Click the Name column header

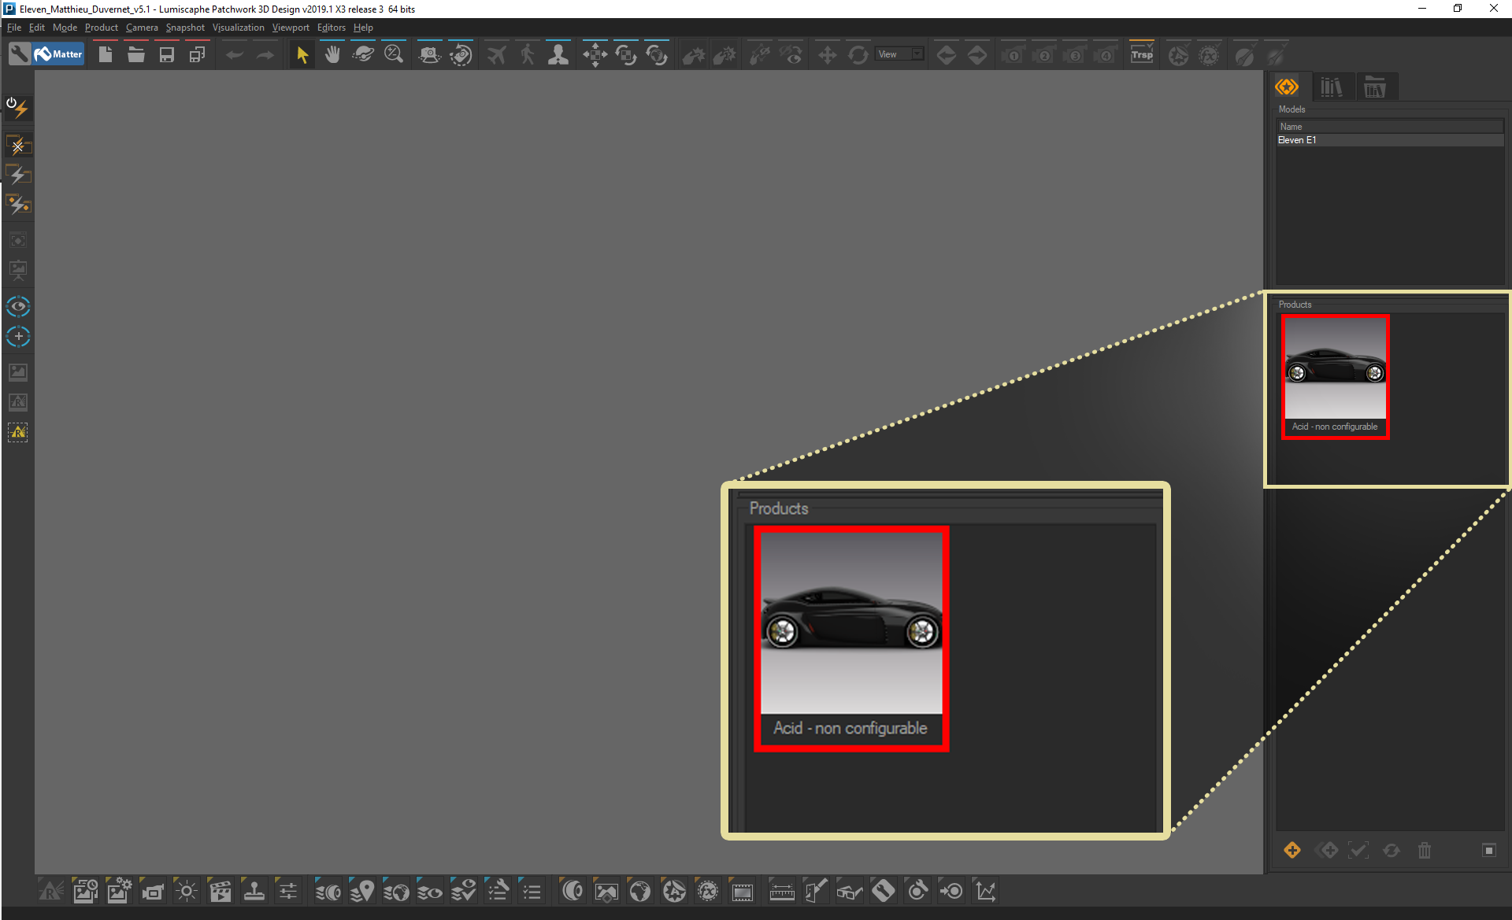1390,127
